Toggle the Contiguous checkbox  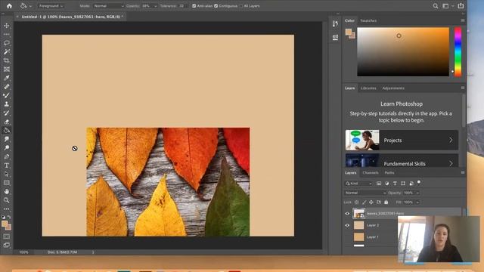point(216,6)
